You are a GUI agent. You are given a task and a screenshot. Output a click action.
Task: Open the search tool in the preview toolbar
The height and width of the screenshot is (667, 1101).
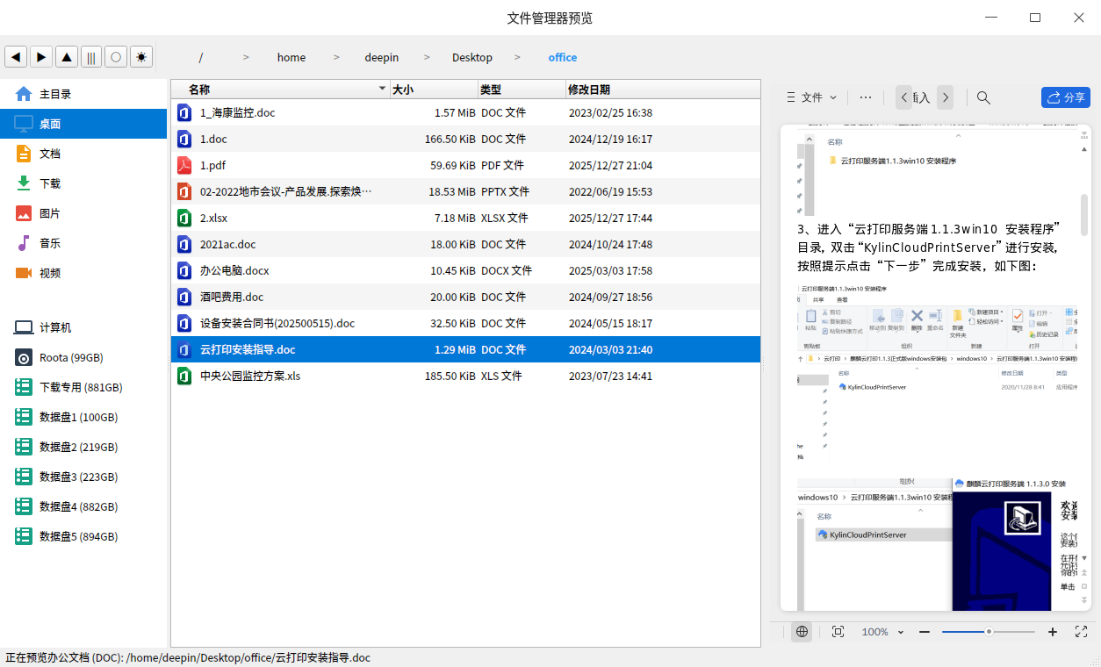(x=984, y=97)
